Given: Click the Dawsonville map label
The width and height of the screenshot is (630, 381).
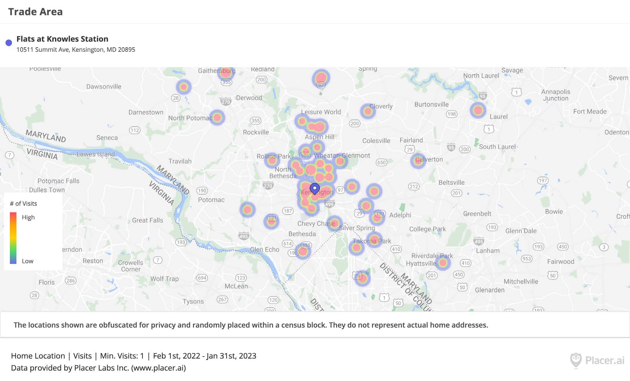Looking at the screenshot, I should coord(104,86).
